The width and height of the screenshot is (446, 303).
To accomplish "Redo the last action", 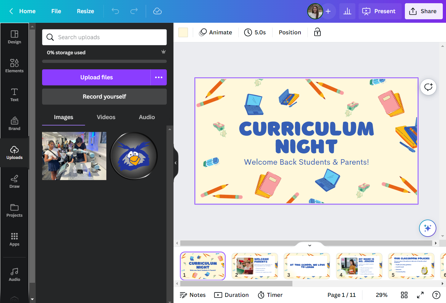I will tap(134, 11).
